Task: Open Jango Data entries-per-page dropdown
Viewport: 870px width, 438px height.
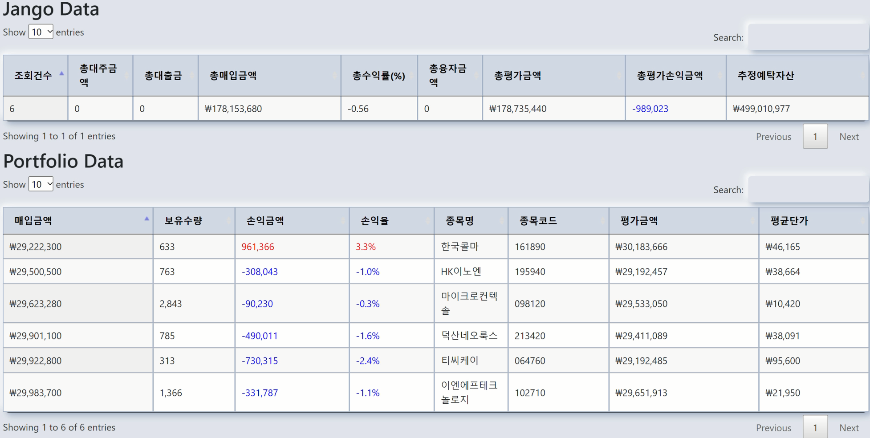Action: coord(41,32)
